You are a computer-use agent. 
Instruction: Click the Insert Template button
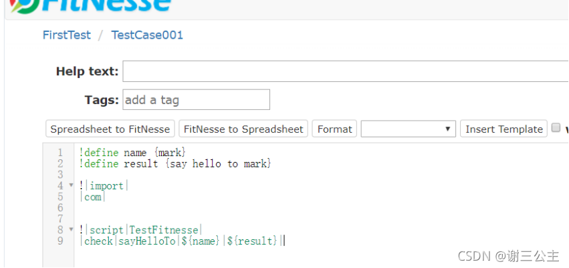(x=503, y=129)
